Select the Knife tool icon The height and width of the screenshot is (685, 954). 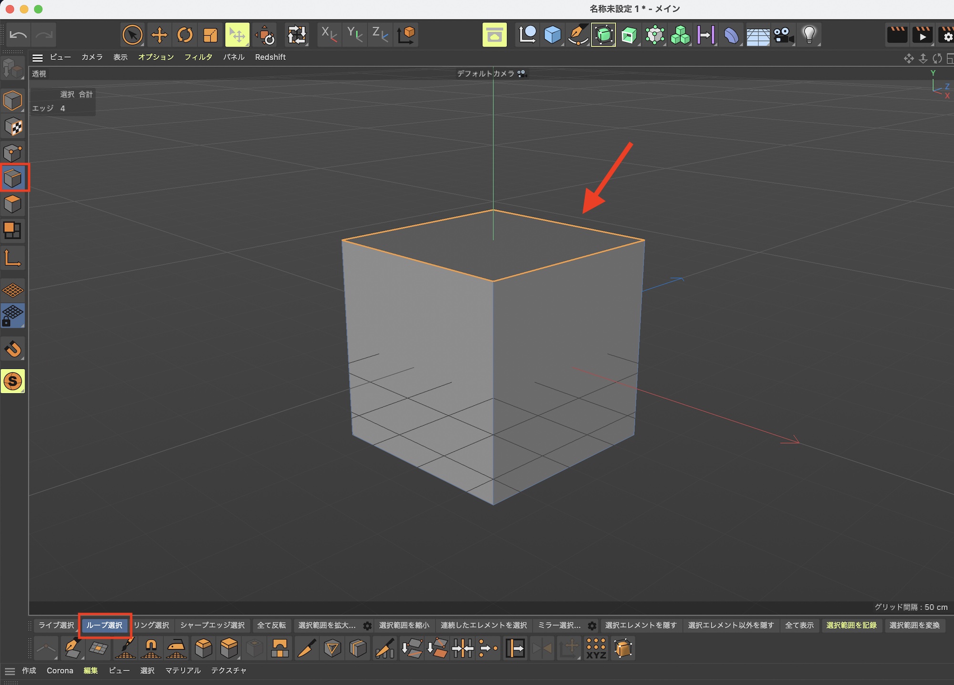point(306,648)
